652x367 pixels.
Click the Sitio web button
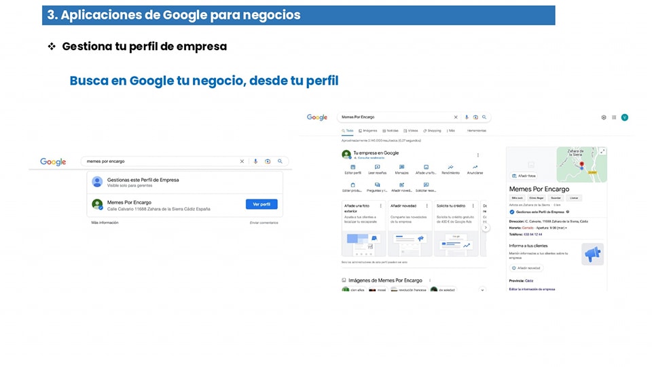517,198
